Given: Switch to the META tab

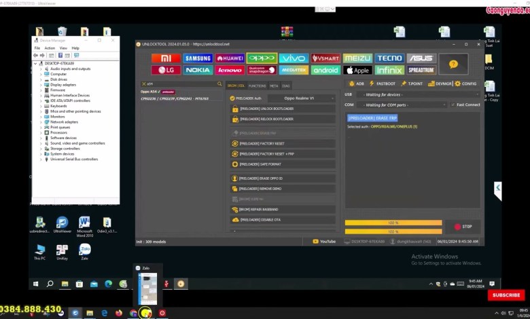Looking at the screenshot, I should pyautogui.click(x=274, y=86).
